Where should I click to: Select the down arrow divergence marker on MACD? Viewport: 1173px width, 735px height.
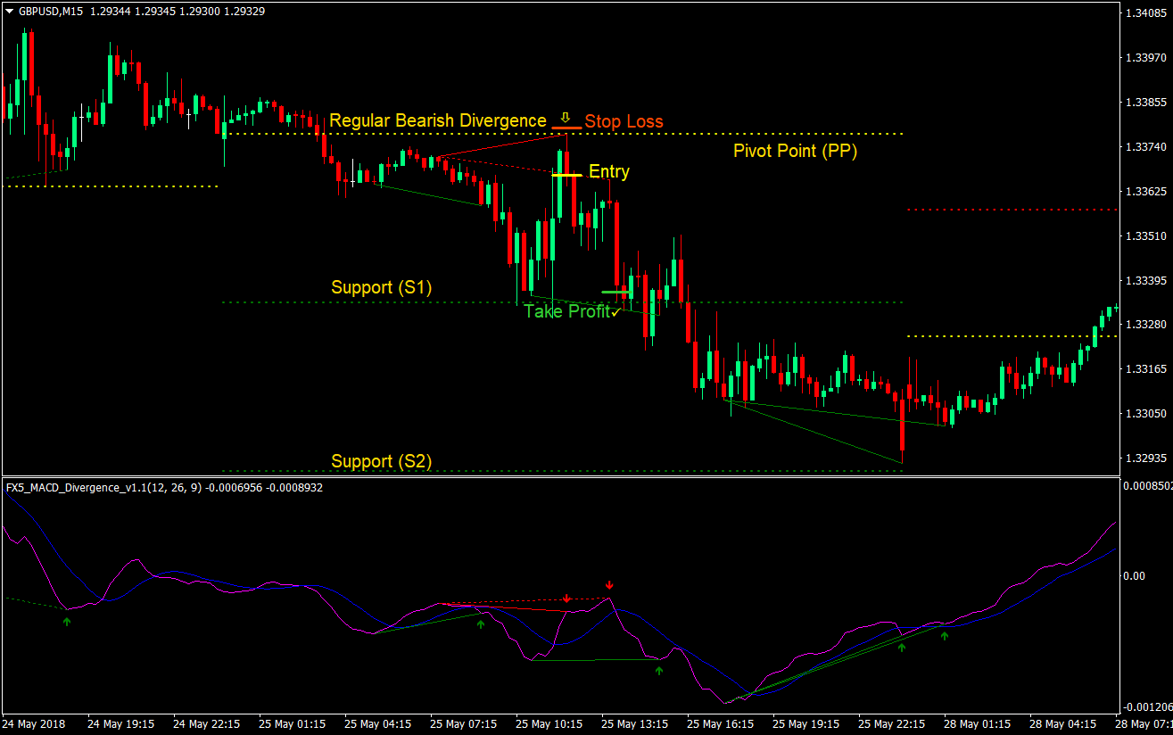tap(568, 599)
